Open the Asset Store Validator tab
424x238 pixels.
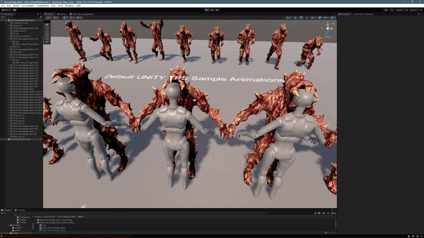click(364, 14)
